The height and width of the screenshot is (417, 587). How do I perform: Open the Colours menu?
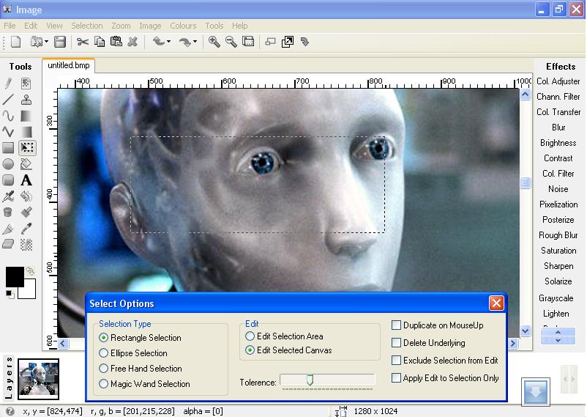click(x=183, y=26)
